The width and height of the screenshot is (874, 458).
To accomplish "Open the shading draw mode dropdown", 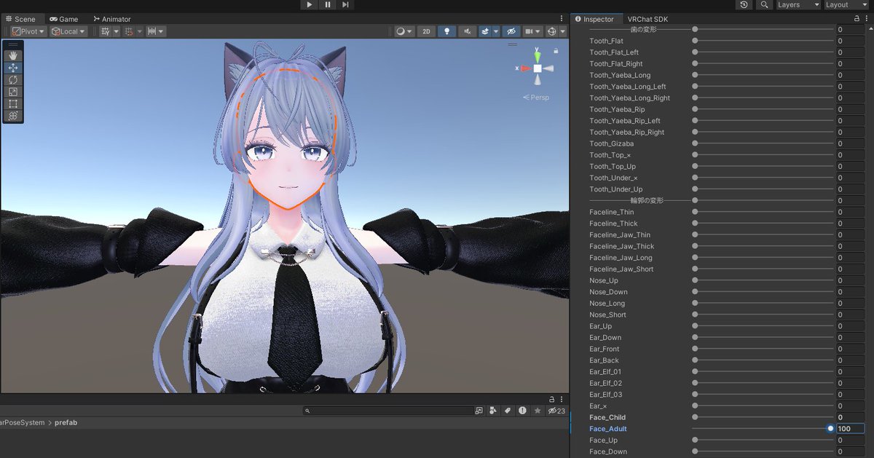I will coord(403,31).
